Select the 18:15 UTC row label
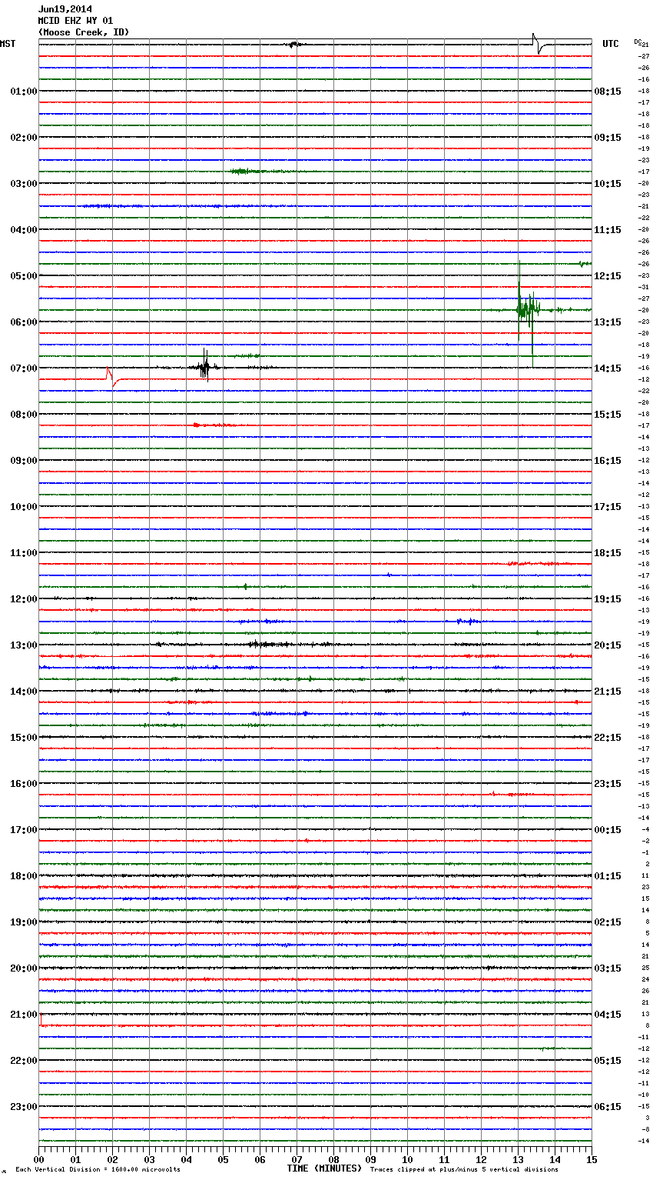The image size is (653, 1180). [608, 553]
